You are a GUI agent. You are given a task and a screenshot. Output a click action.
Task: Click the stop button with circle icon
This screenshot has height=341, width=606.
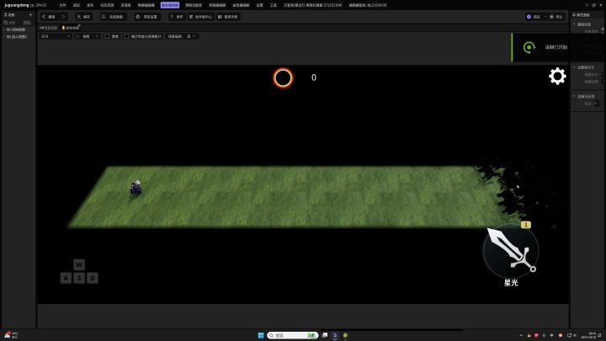pyautogui.click(x=556, y=17)
